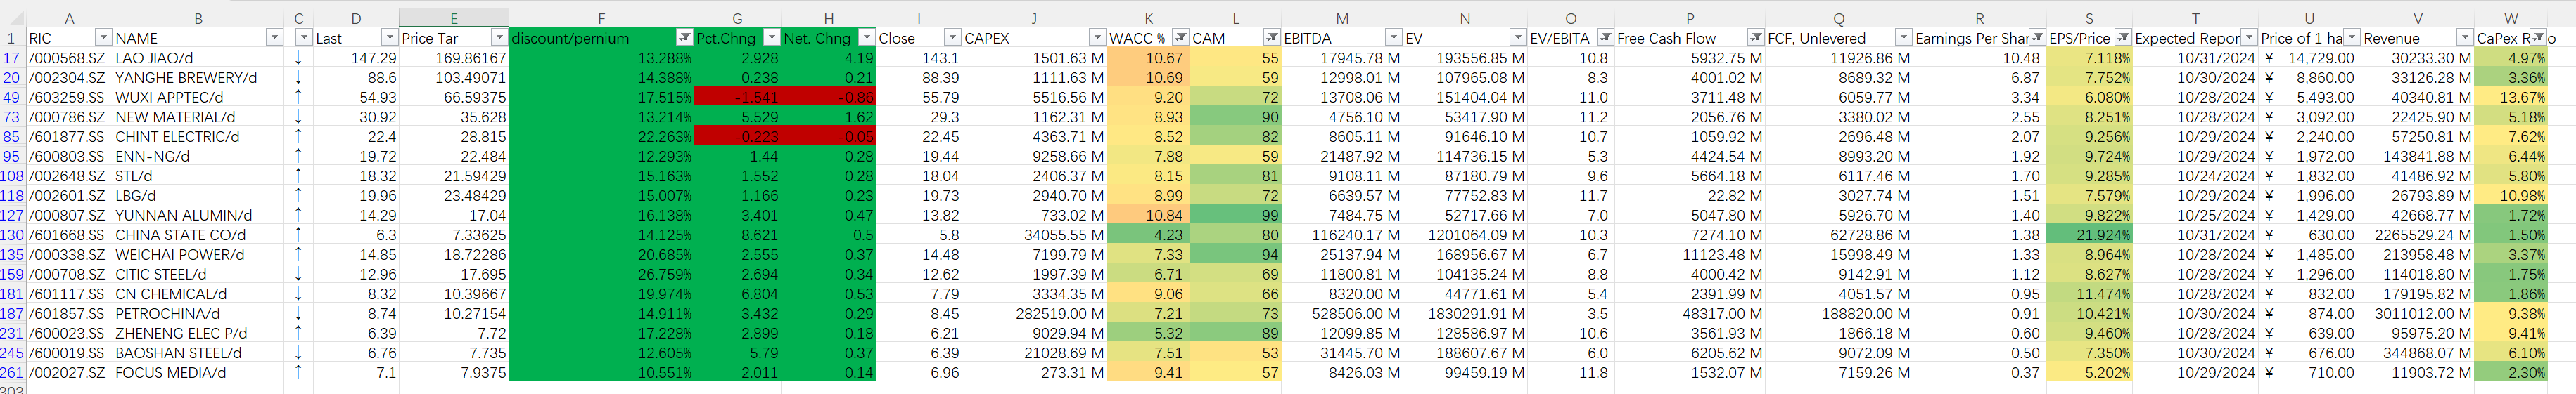The width and height of the screenshot is (2576, 394).
Task: Select column S header
Action: pyautogui.click(x=2089, y=18)
